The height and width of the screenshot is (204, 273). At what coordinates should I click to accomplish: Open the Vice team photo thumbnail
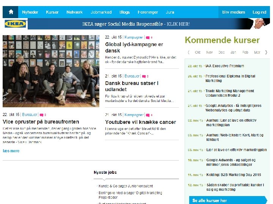[x=51, y=71]
